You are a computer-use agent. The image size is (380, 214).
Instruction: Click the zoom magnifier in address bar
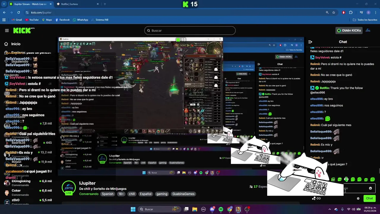point(327,12)
